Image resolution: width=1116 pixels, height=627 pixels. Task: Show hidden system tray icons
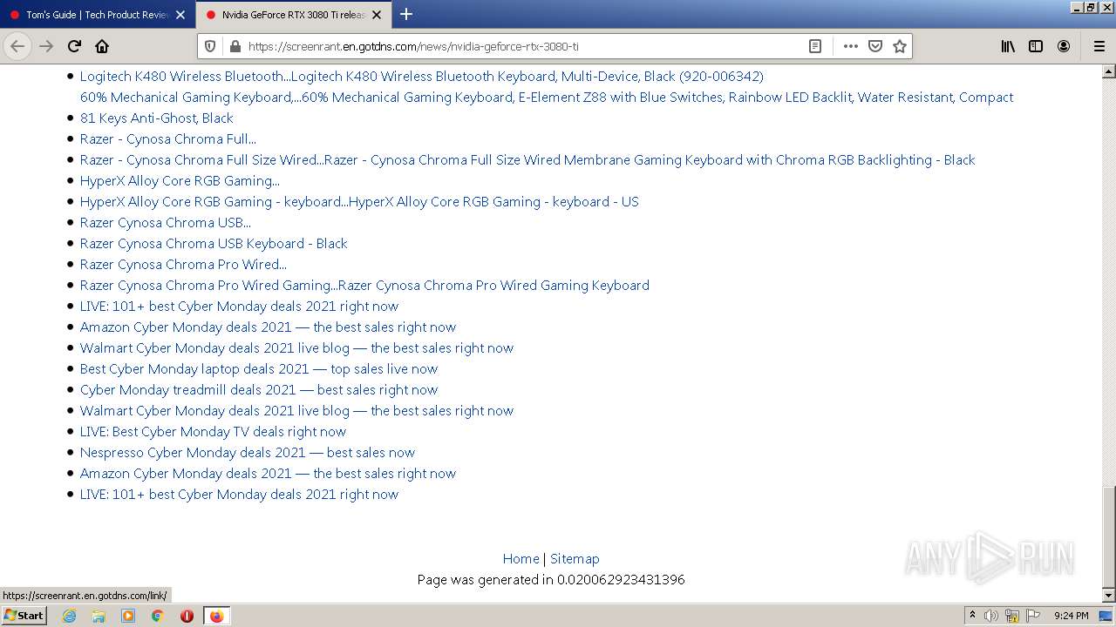pos(972,616)
